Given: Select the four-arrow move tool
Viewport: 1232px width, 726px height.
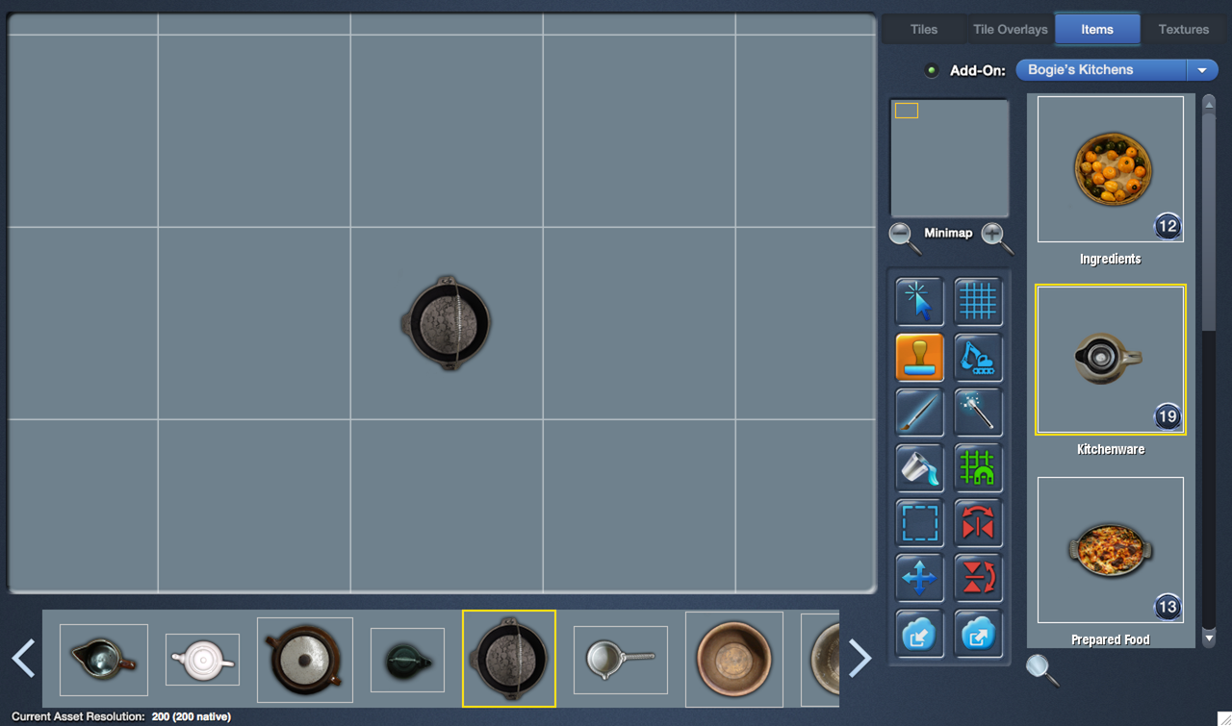Looking at the screenshot, I should pos(919,579).
